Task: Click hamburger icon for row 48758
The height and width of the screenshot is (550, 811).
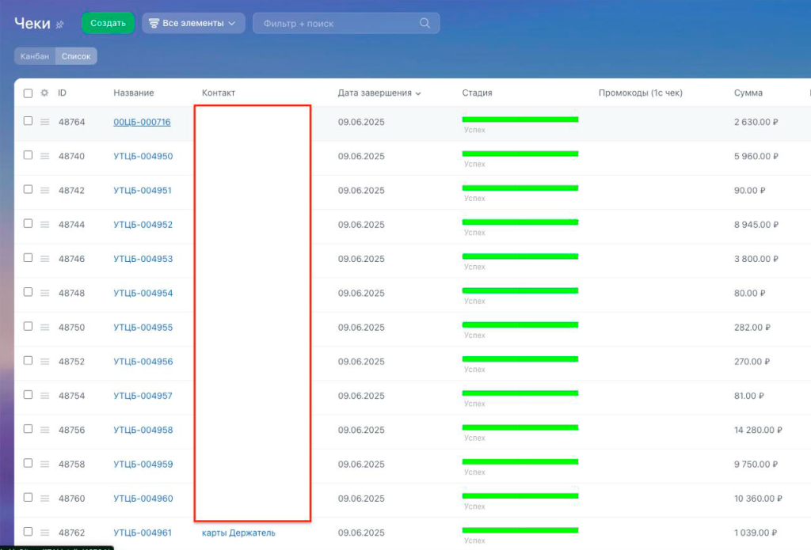Action: (45, 465)
